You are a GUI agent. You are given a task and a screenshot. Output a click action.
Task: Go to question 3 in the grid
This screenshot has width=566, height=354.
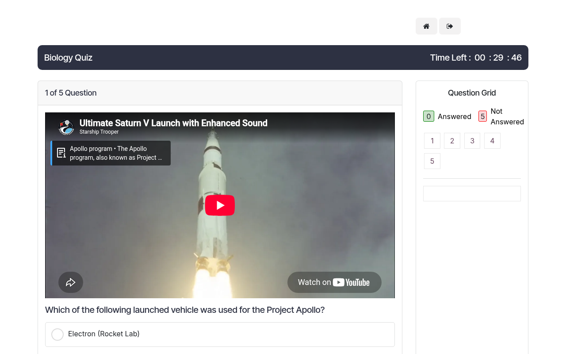coord(472,141)
